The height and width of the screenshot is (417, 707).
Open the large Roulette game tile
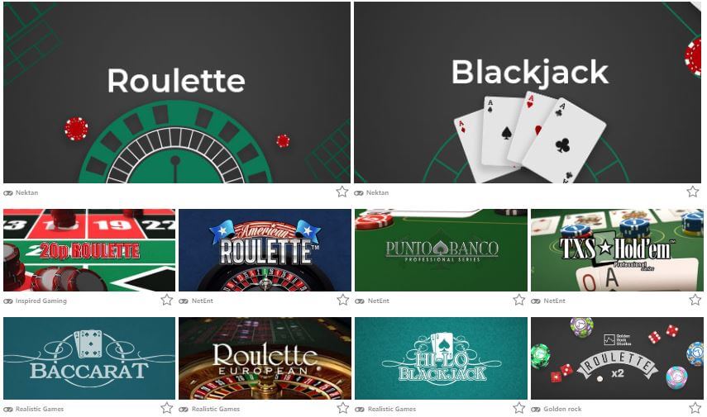coord(177,92)
